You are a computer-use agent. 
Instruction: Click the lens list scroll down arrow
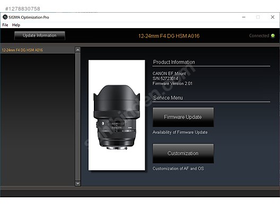point(78,183)
